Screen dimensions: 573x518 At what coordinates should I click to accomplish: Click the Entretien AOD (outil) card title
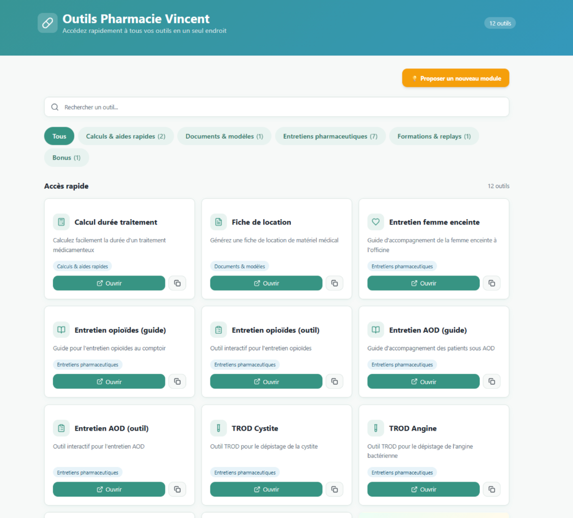coord(111,428)
